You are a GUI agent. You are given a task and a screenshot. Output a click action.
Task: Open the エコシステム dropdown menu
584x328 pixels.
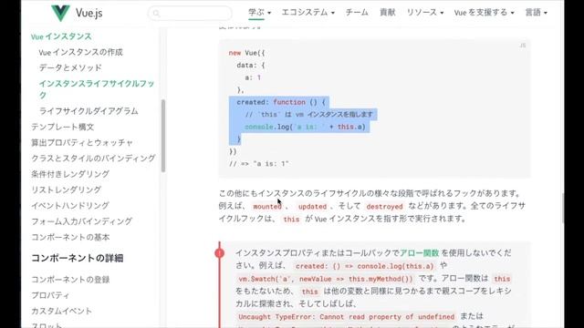click(308, 12)
